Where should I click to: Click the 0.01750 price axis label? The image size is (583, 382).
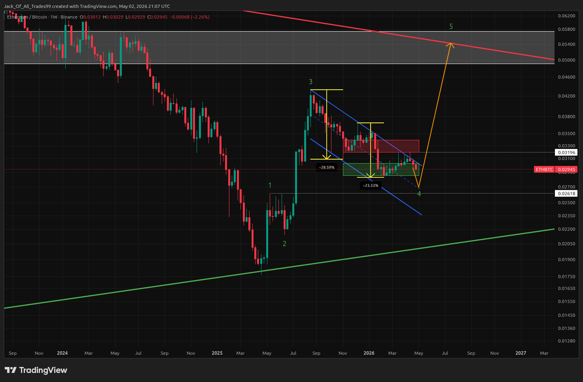[x=566, y=277]
